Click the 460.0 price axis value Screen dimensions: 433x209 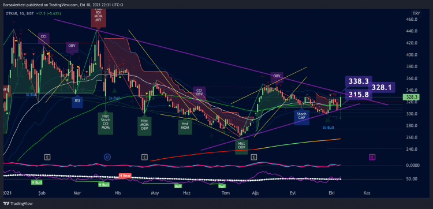[411, 19]
